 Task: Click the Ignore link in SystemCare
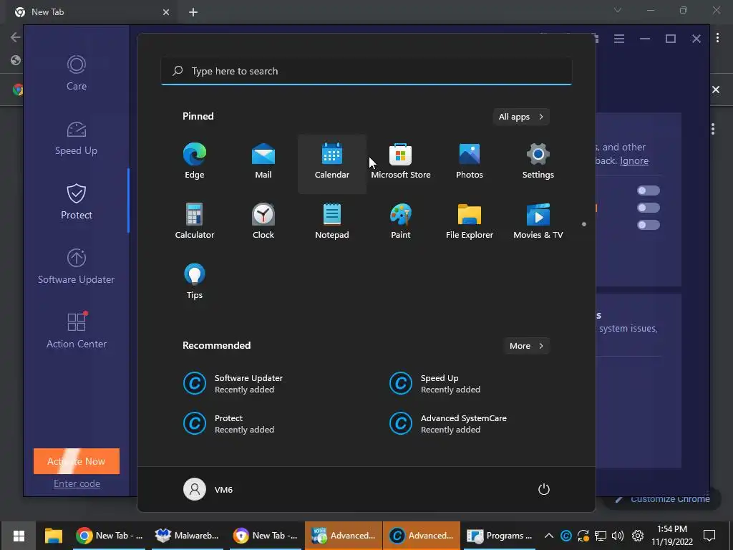634,160
